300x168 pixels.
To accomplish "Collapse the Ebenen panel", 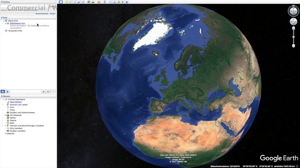I will 1,96.
